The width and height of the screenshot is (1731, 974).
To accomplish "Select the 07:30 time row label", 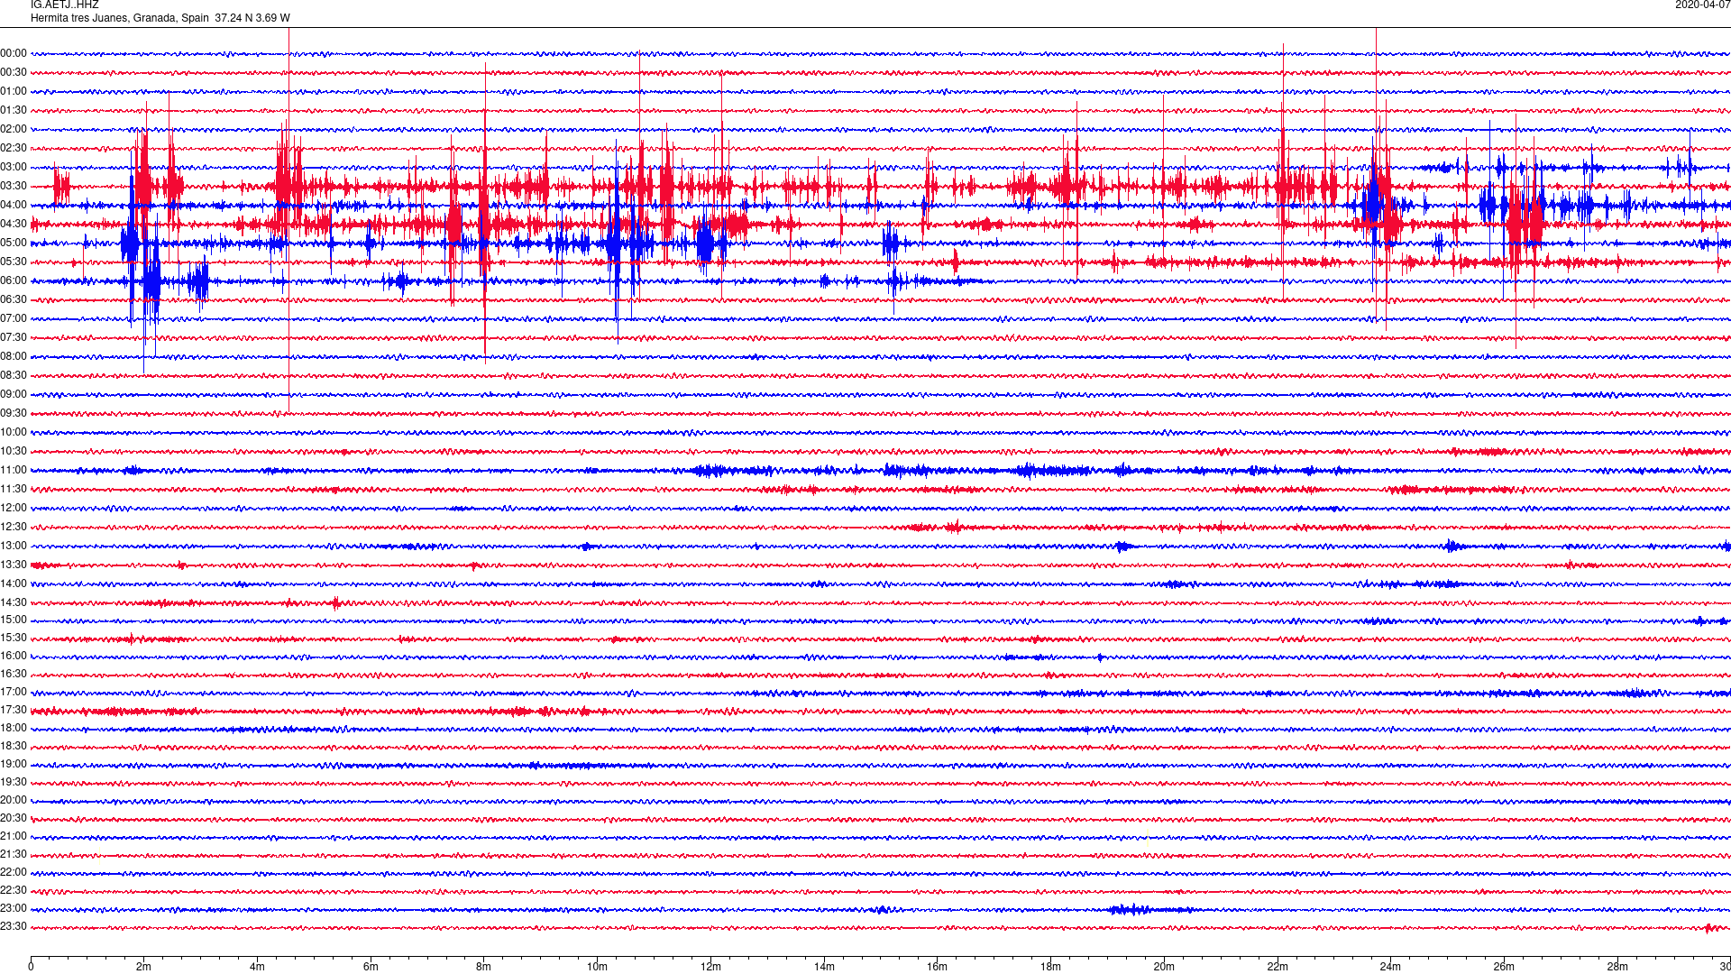I will pos(14,337).
